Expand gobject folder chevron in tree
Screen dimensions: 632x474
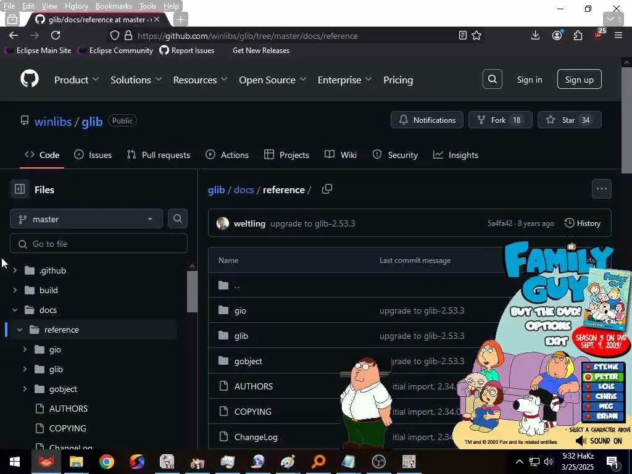pyautogui.click(x=25, y=389)
